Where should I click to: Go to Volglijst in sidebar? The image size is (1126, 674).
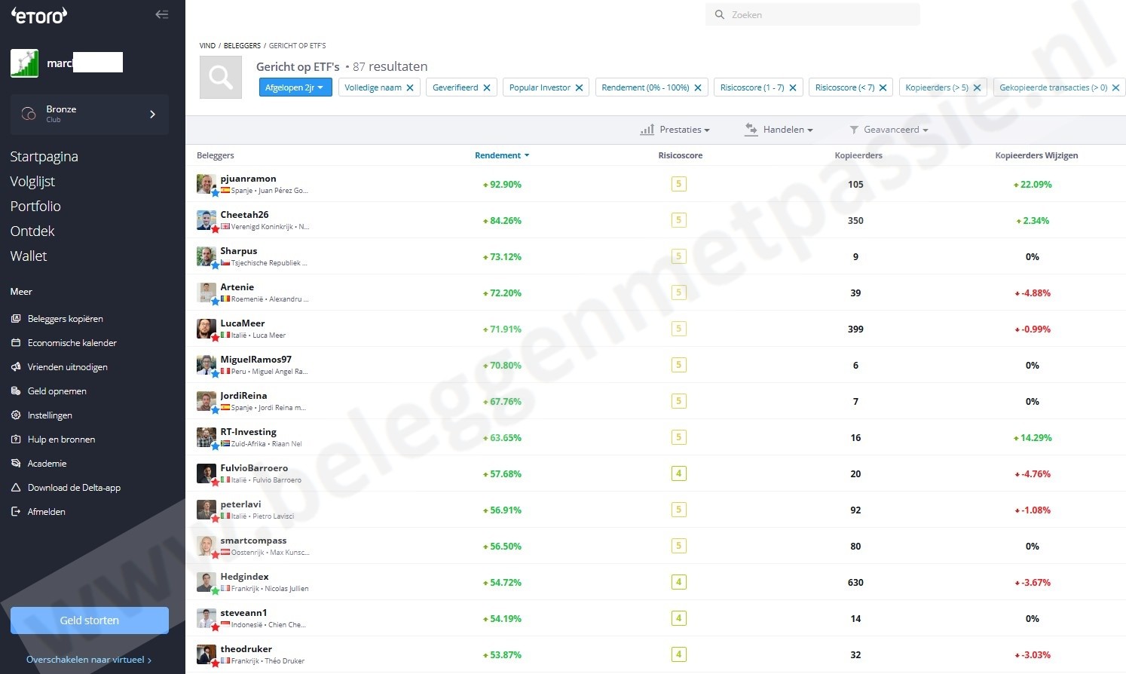click(x=32, y=182)
